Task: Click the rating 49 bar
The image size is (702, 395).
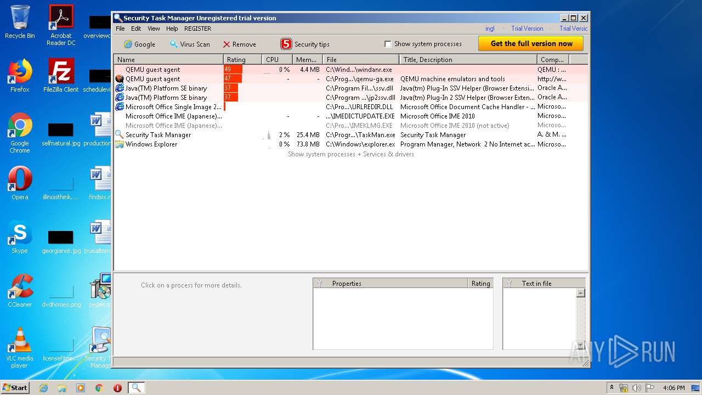Action: point(233,70)
